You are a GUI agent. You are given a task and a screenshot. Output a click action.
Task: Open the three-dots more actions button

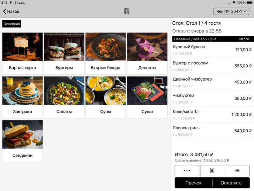pos(187,171)
